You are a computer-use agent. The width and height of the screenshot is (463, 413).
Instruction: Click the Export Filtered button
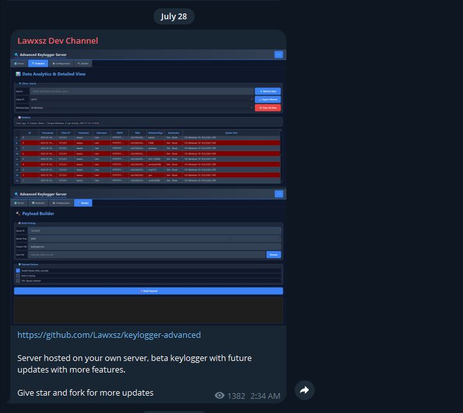(x=268, y=100)
